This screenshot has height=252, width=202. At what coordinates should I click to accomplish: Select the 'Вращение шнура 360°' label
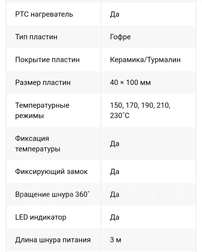(52, 194)
